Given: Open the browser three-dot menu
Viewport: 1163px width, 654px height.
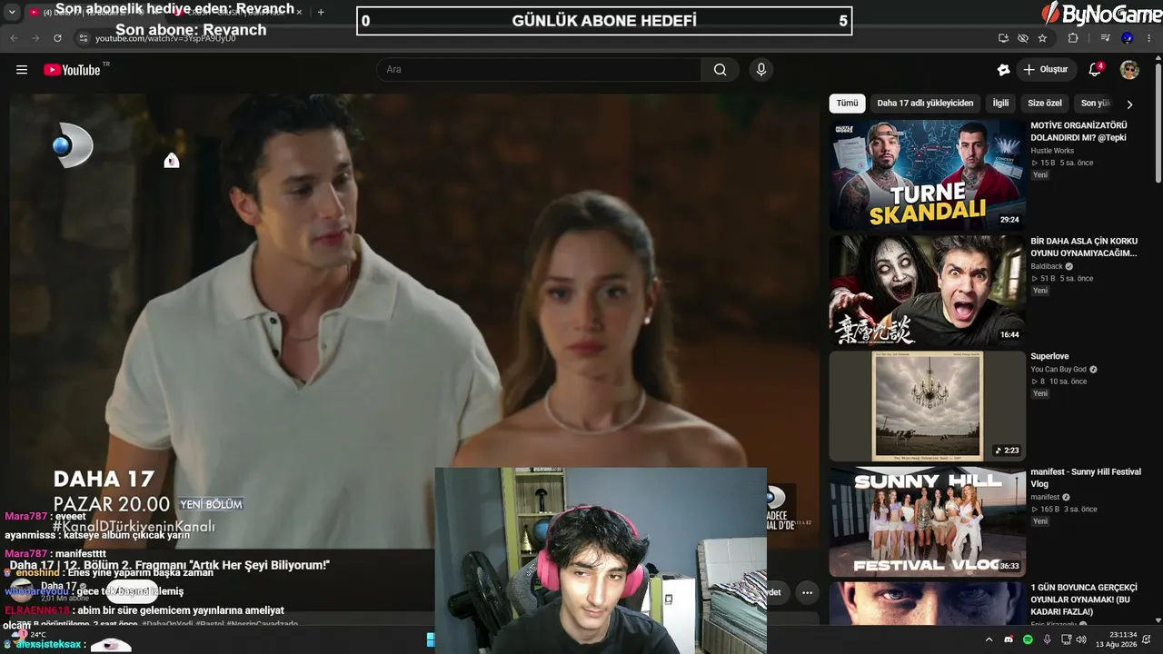Looking at the screenshot, I should [1149, 38].
